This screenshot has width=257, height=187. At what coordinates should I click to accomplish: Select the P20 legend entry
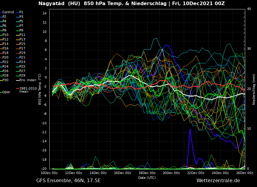click(x=5, y=58)
